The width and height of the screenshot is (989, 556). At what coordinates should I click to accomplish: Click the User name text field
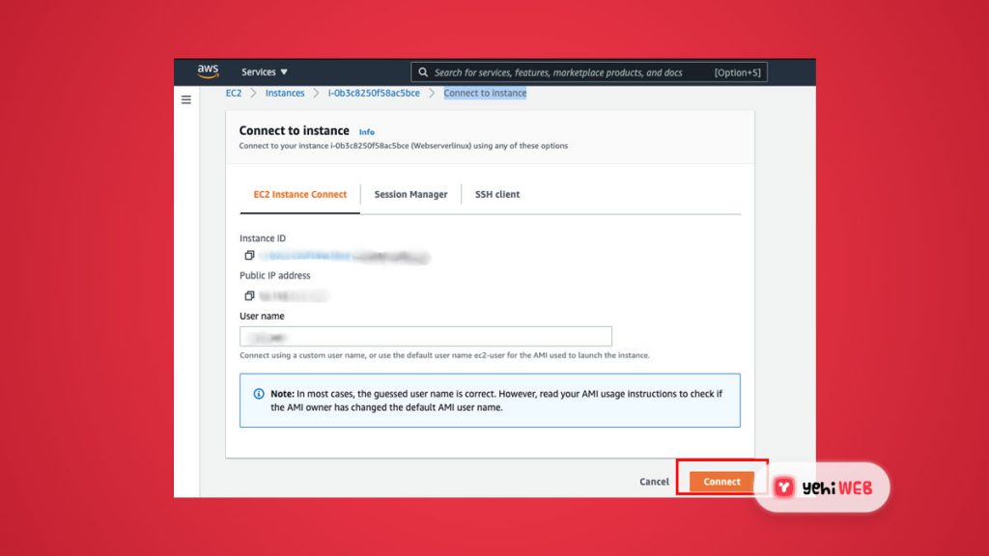coord(425,336)
